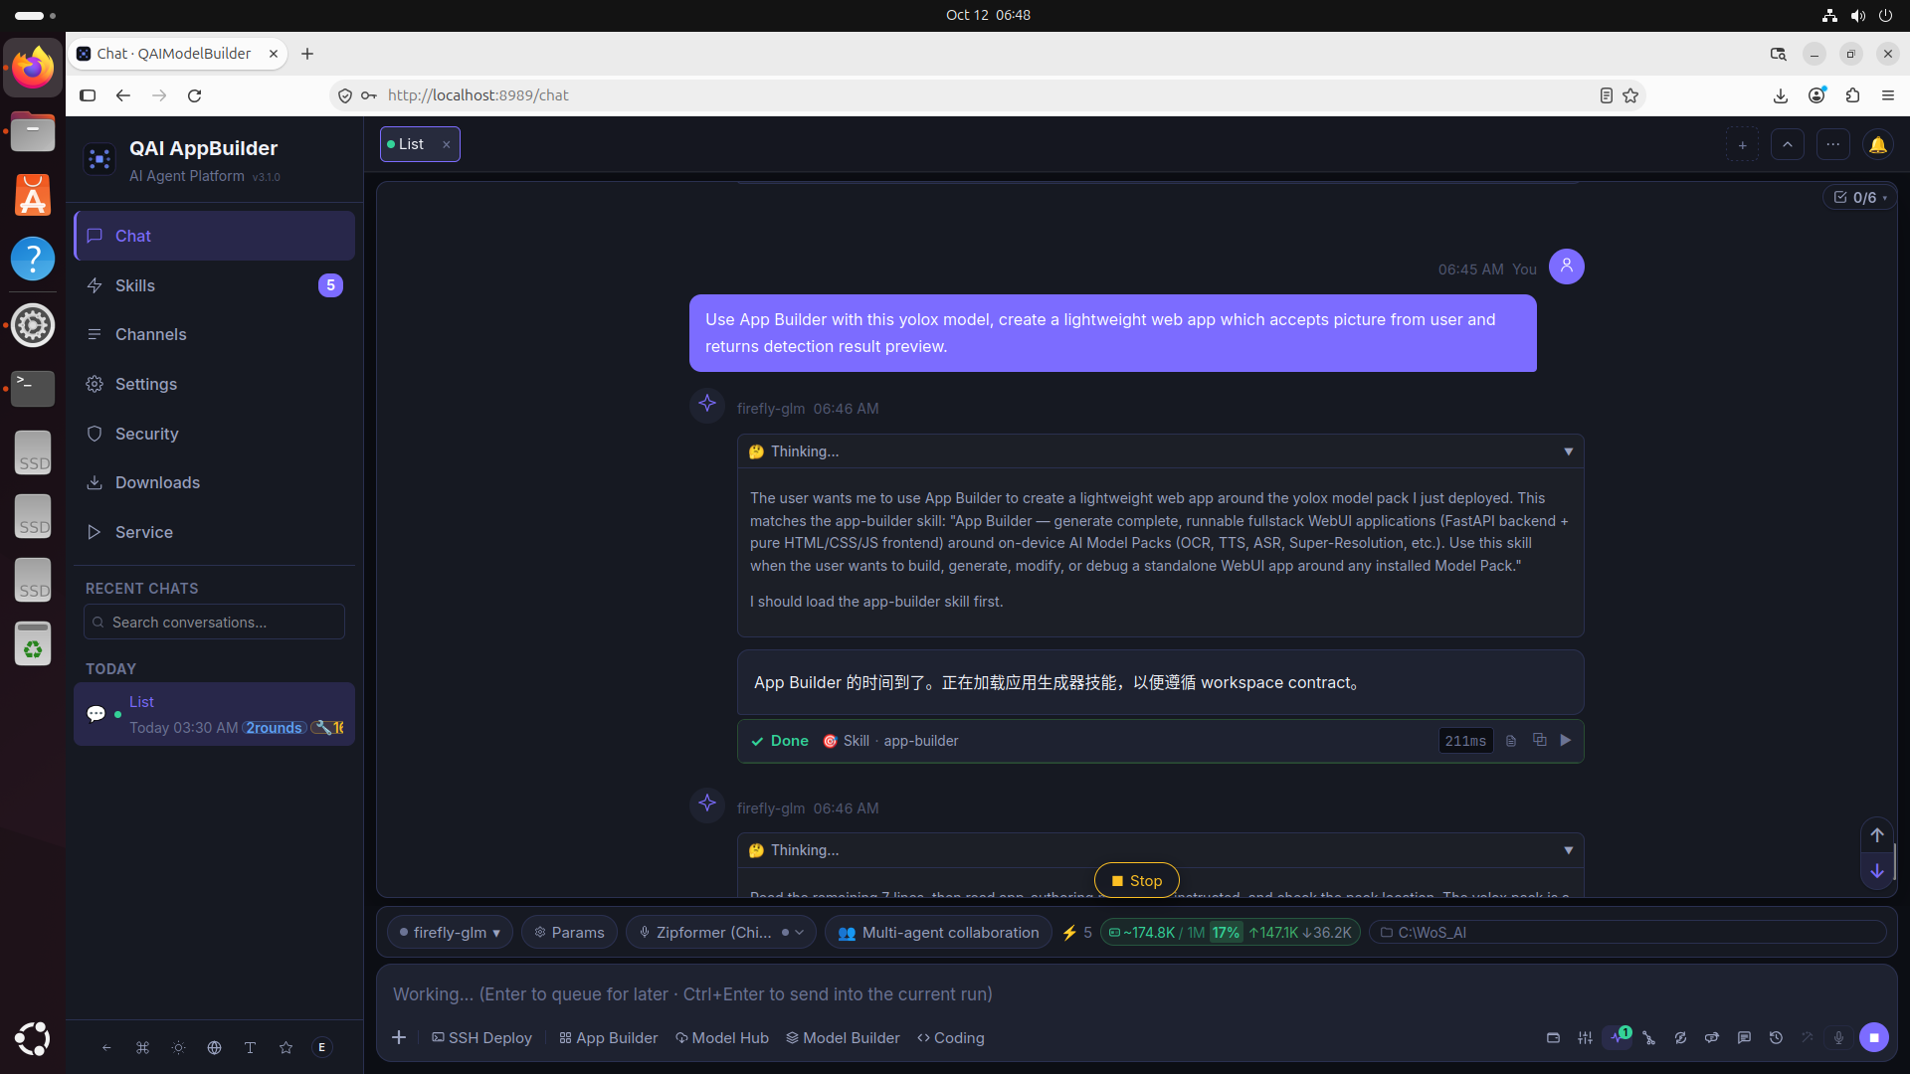The width and height of the screenshot is (1910, 1074).
Task: Click the branch graph icon in input toolbar
Action: [x=1648, y=1037]
